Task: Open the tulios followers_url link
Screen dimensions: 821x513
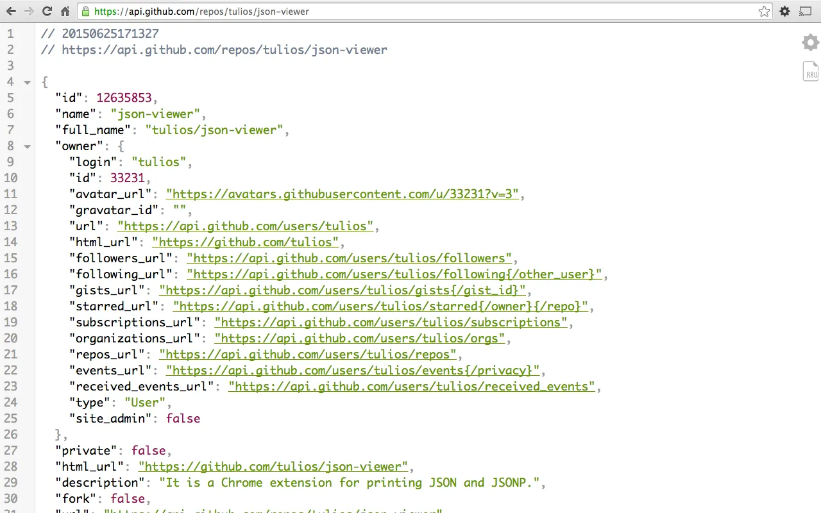Action: click(349, 258)
